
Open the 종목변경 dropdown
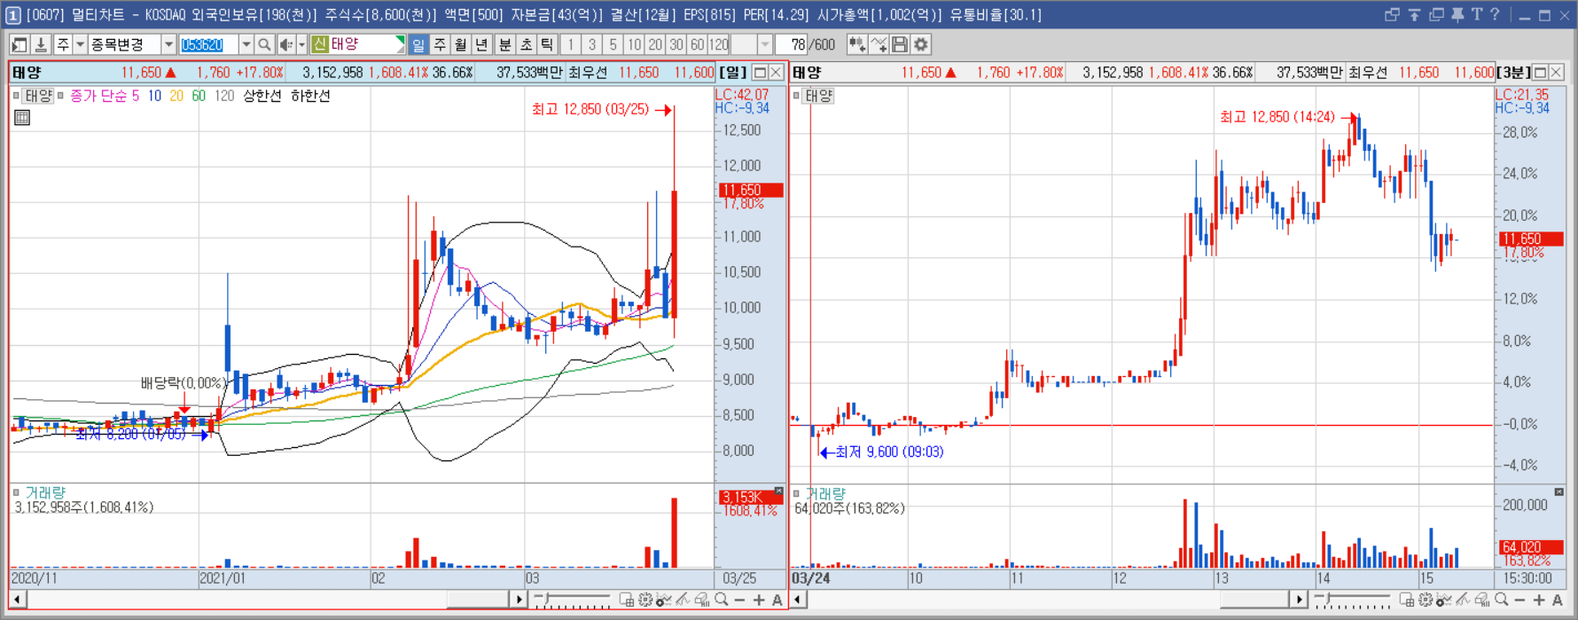168,44
